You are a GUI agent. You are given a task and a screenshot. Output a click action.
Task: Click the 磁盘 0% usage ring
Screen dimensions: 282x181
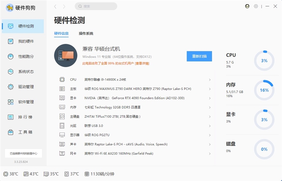pos(264,149)
